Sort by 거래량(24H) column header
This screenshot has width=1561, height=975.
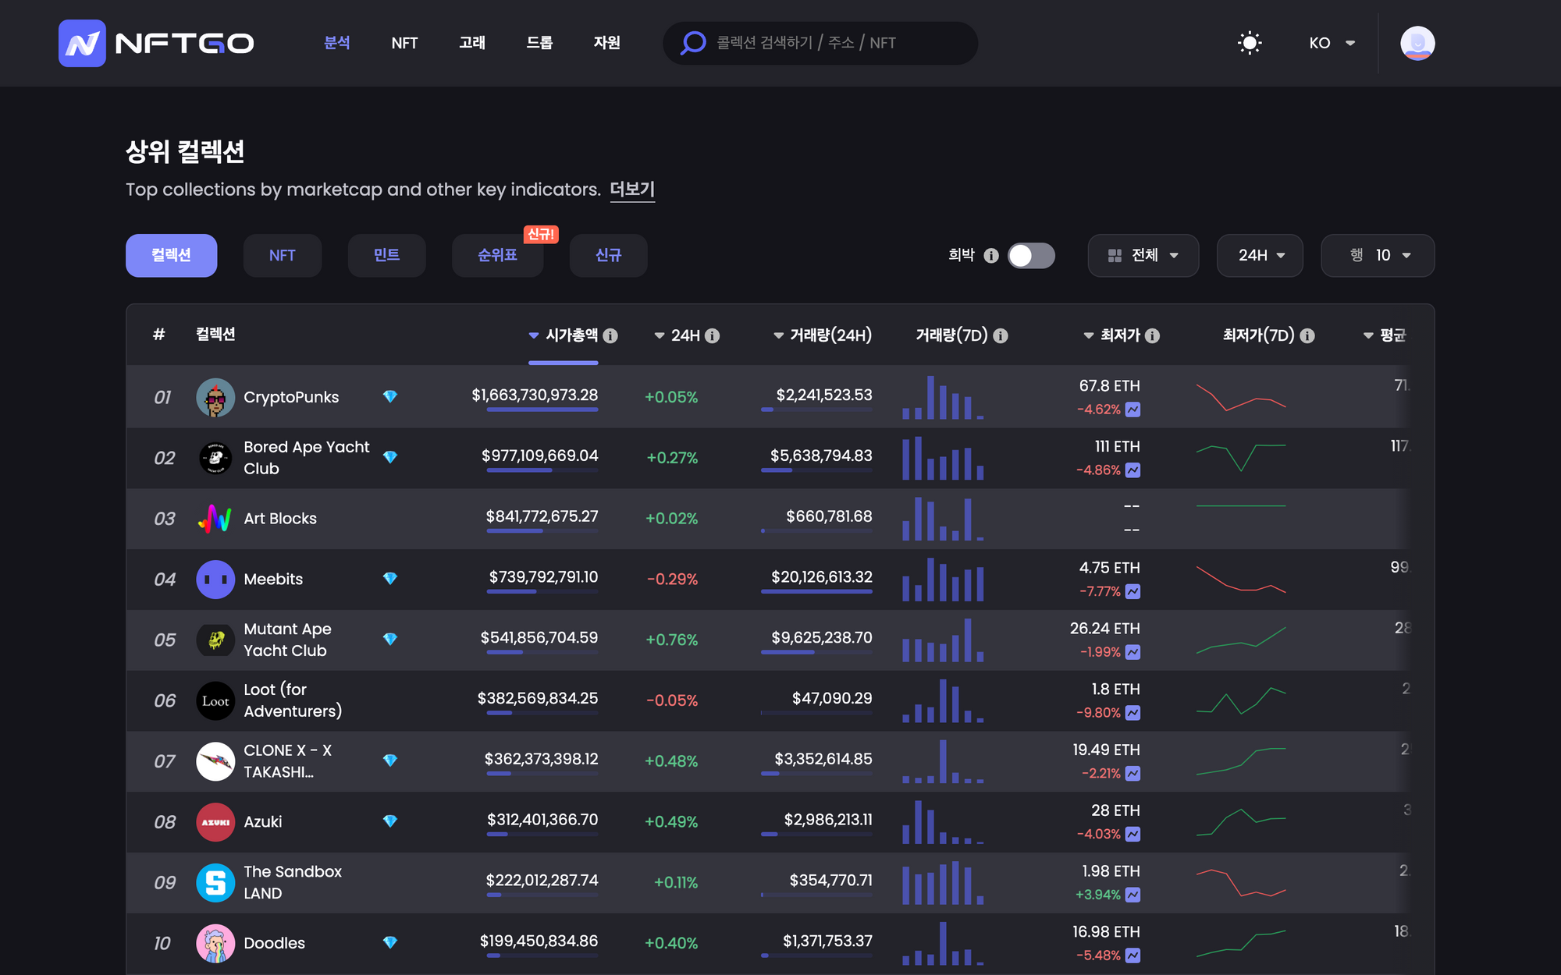point(829,335)
